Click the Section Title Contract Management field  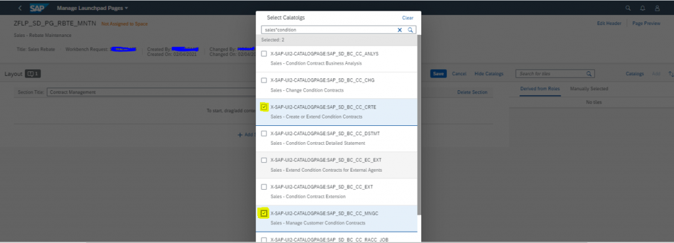152,92
